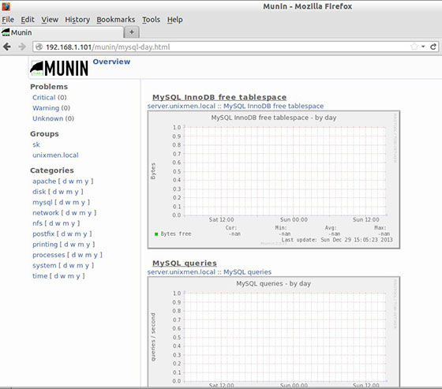Open the History menu
442x389 pixels.
click(x=77, y=20)
